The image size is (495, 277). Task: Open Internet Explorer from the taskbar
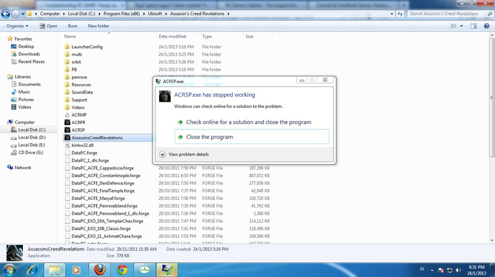[33, 270]
